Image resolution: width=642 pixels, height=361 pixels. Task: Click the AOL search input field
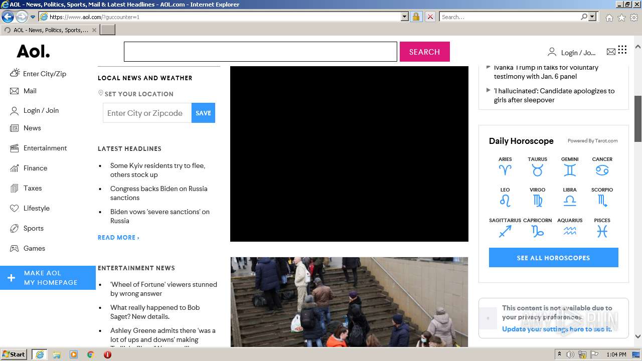[x=260, y=52]
